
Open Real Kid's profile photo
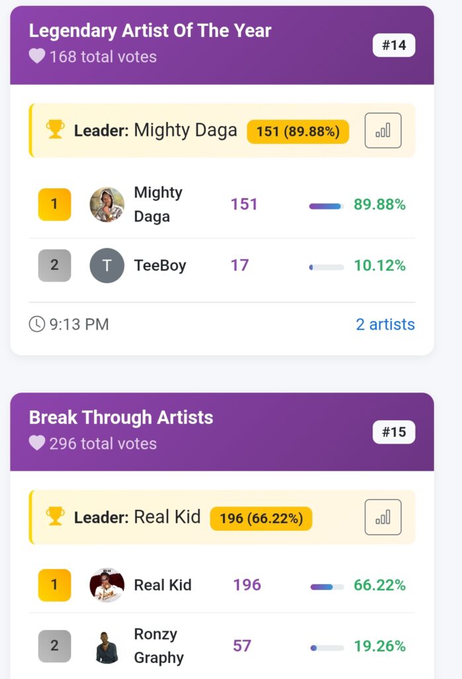point(107,585)
